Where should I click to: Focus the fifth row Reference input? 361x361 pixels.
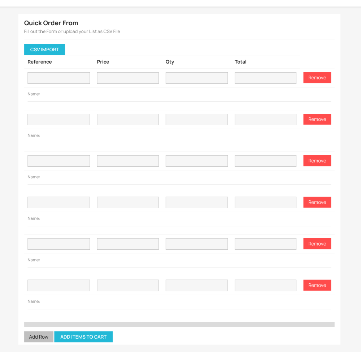(x=59, y=244)
